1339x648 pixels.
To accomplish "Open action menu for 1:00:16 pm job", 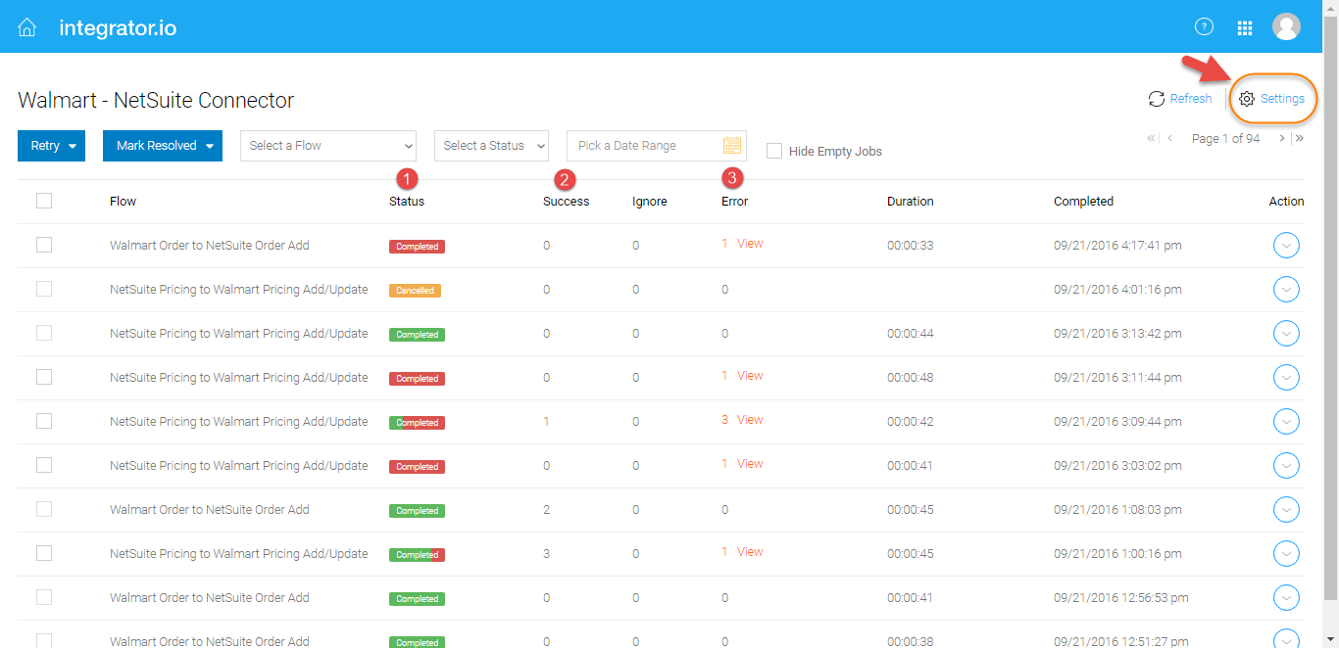I will (1286, 554).
